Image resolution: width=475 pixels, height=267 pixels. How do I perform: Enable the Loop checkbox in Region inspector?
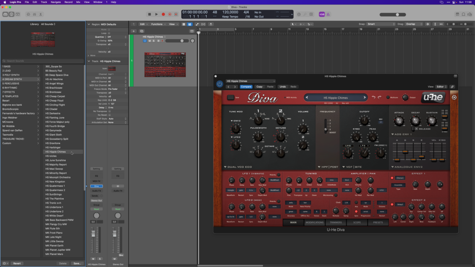coord(109,33)
